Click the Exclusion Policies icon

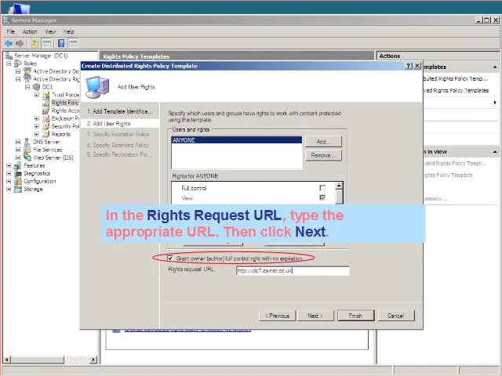[46, 118]
